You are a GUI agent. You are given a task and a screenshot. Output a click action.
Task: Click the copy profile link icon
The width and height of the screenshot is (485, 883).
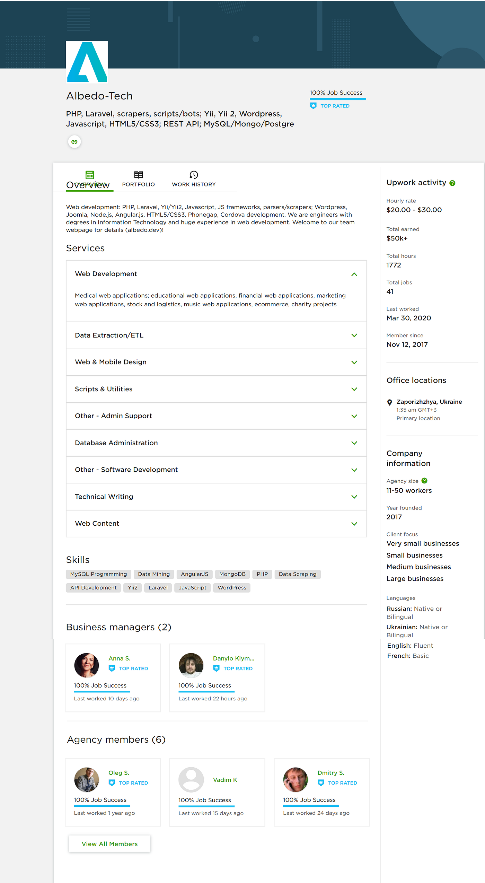coord(74,142)
